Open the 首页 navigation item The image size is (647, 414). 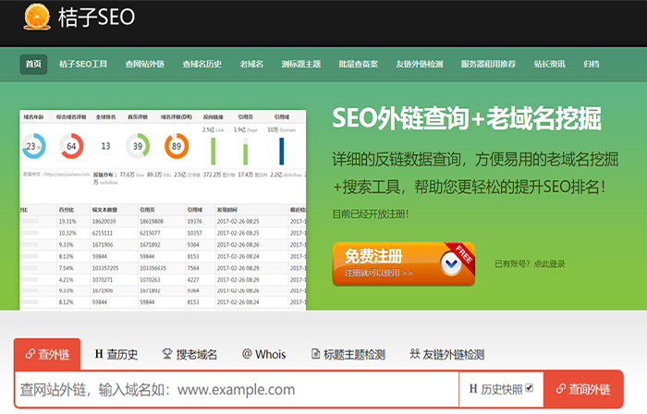pyautogui.click(x=33, y=64)
